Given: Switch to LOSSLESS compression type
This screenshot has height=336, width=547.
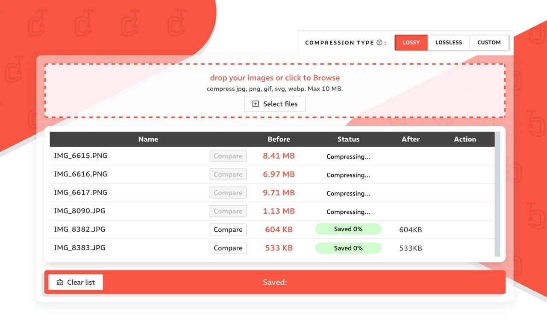Looking at the screenshot, I should coord(449,43).
